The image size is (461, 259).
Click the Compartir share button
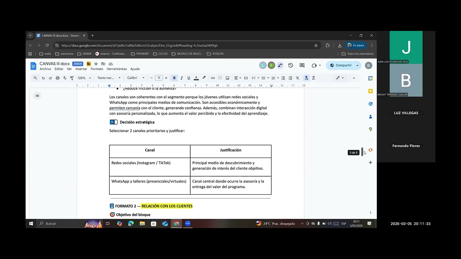click(x=340, y=65)
